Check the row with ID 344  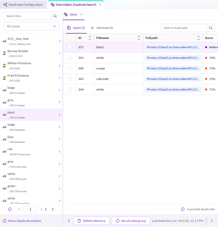point(70,90)
